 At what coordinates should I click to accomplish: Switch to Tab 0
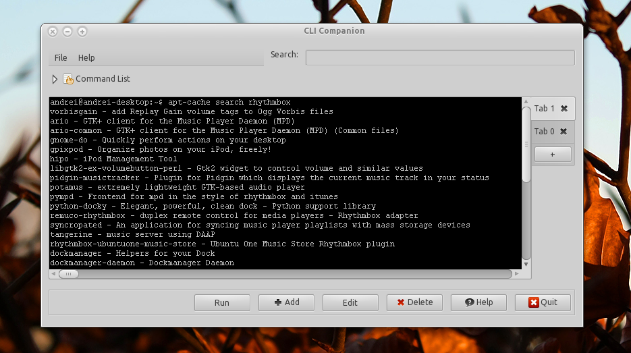click(x=545, y=131)
